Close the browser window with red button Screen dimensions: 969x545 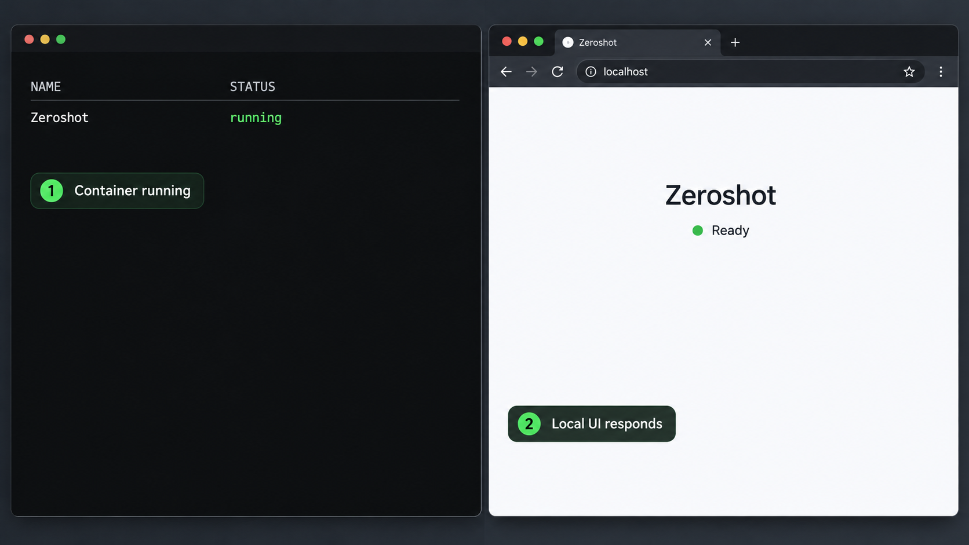[x=507, y=41]
